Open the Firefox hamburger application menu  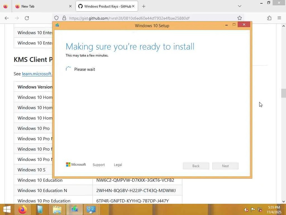tap(279, 18)
